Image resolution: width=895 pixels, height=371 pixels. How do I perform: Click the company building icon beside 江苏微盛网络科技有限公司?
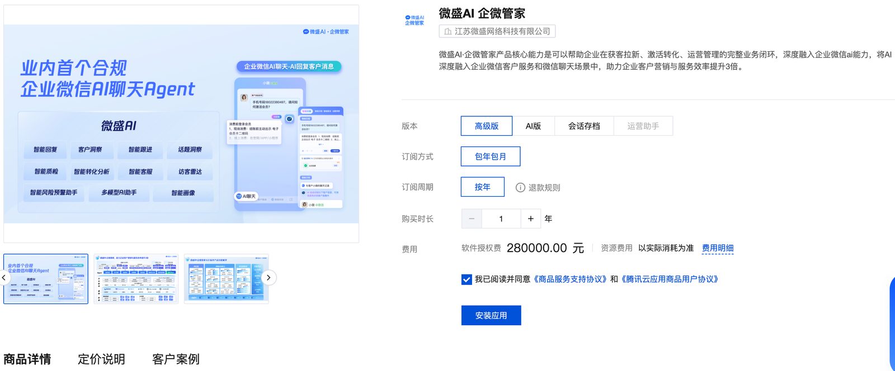coord(447,32)
